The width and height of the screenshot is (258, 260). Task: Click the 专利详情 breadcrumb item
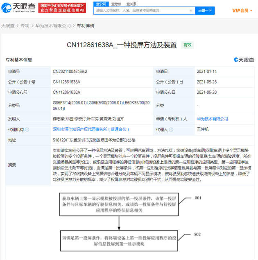click(85, 25)
